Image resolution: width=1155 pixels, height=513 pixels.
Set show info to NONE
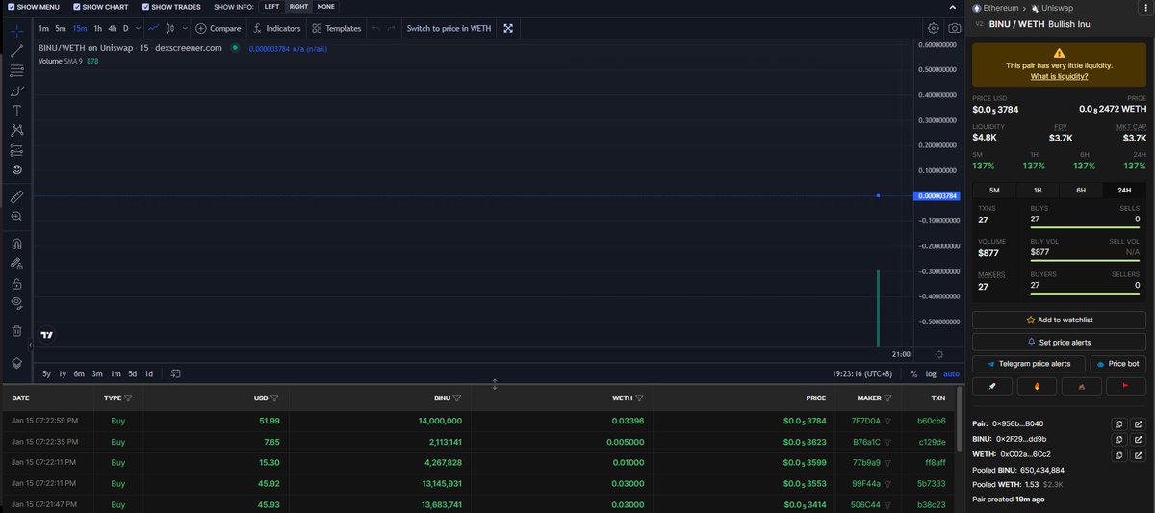[325, 7]
